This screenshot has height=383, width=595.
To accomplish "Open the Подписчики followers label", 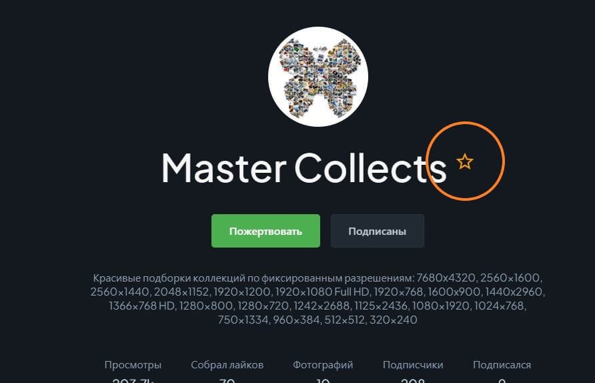I will [x=413, y=365].
